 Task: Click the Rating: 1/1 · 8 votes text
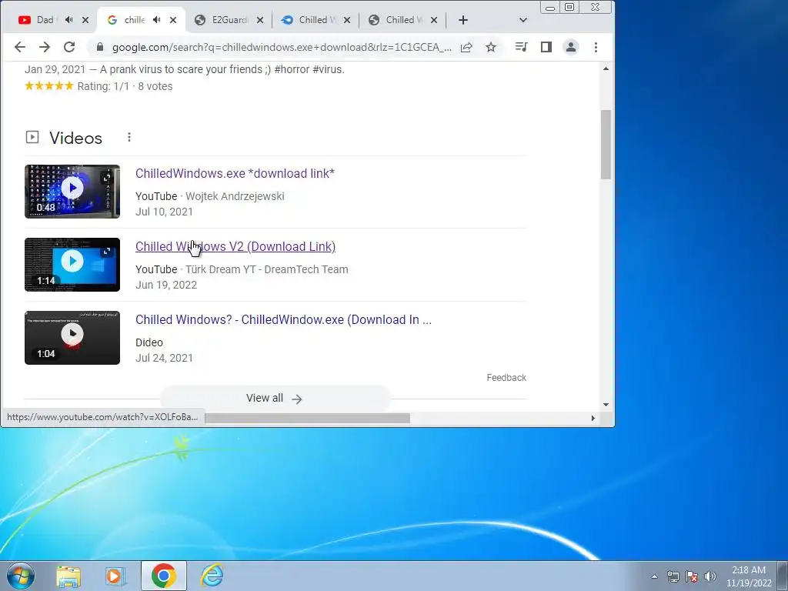125,86
